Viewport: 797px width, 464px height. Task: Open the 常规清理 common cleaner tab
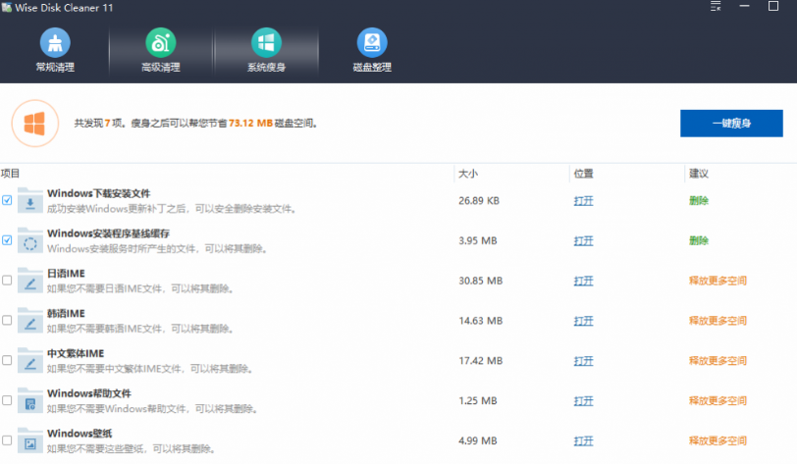coord(55,50)
